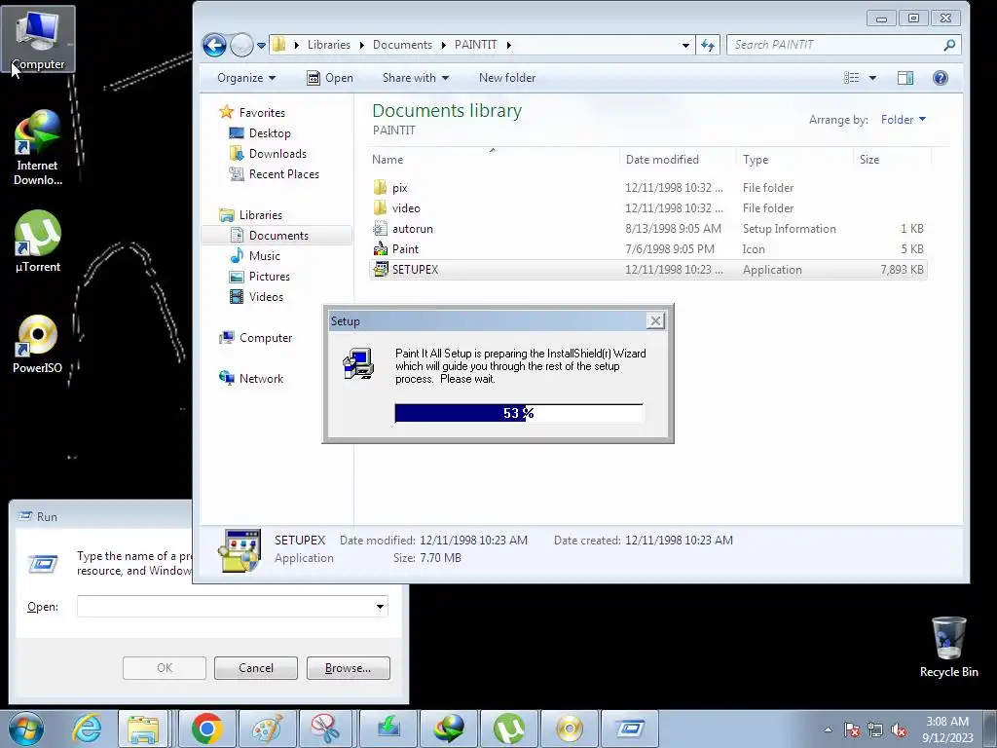This screenshot has width=997, height=748.
Task: Open the Organize menu
Action: pos(246,78)
